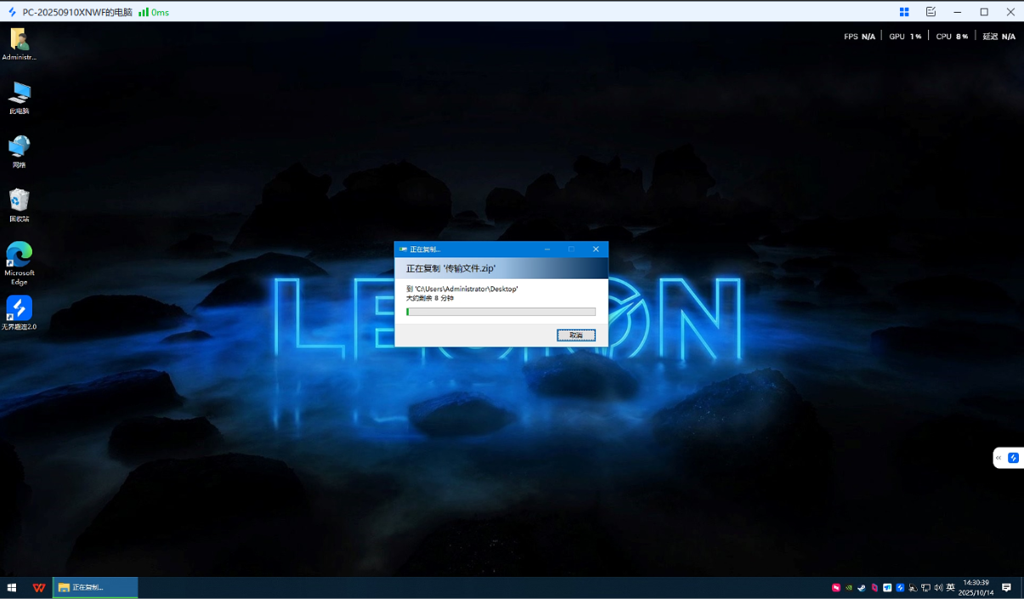Launch WPS Office from the taskbar

point(40,587)
